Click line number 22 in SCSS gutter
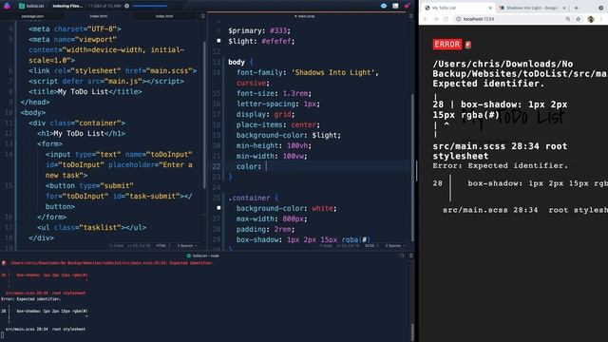The height and width of the screenshot is (342, 608). click(x=217, y=166)
